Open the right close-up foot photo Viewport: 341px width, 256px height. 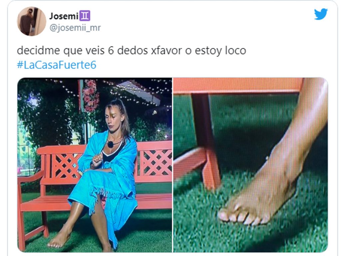coord(250,165)
